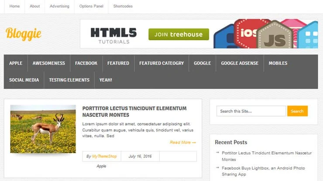Image resolution: width=323 pixels, height=181 pixels.
Task: Open the Mobiles category
Action: click(278, 63)
